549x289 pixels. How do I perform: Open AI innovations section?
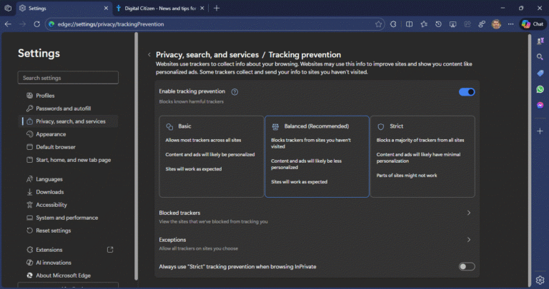[x=69, y=263]
